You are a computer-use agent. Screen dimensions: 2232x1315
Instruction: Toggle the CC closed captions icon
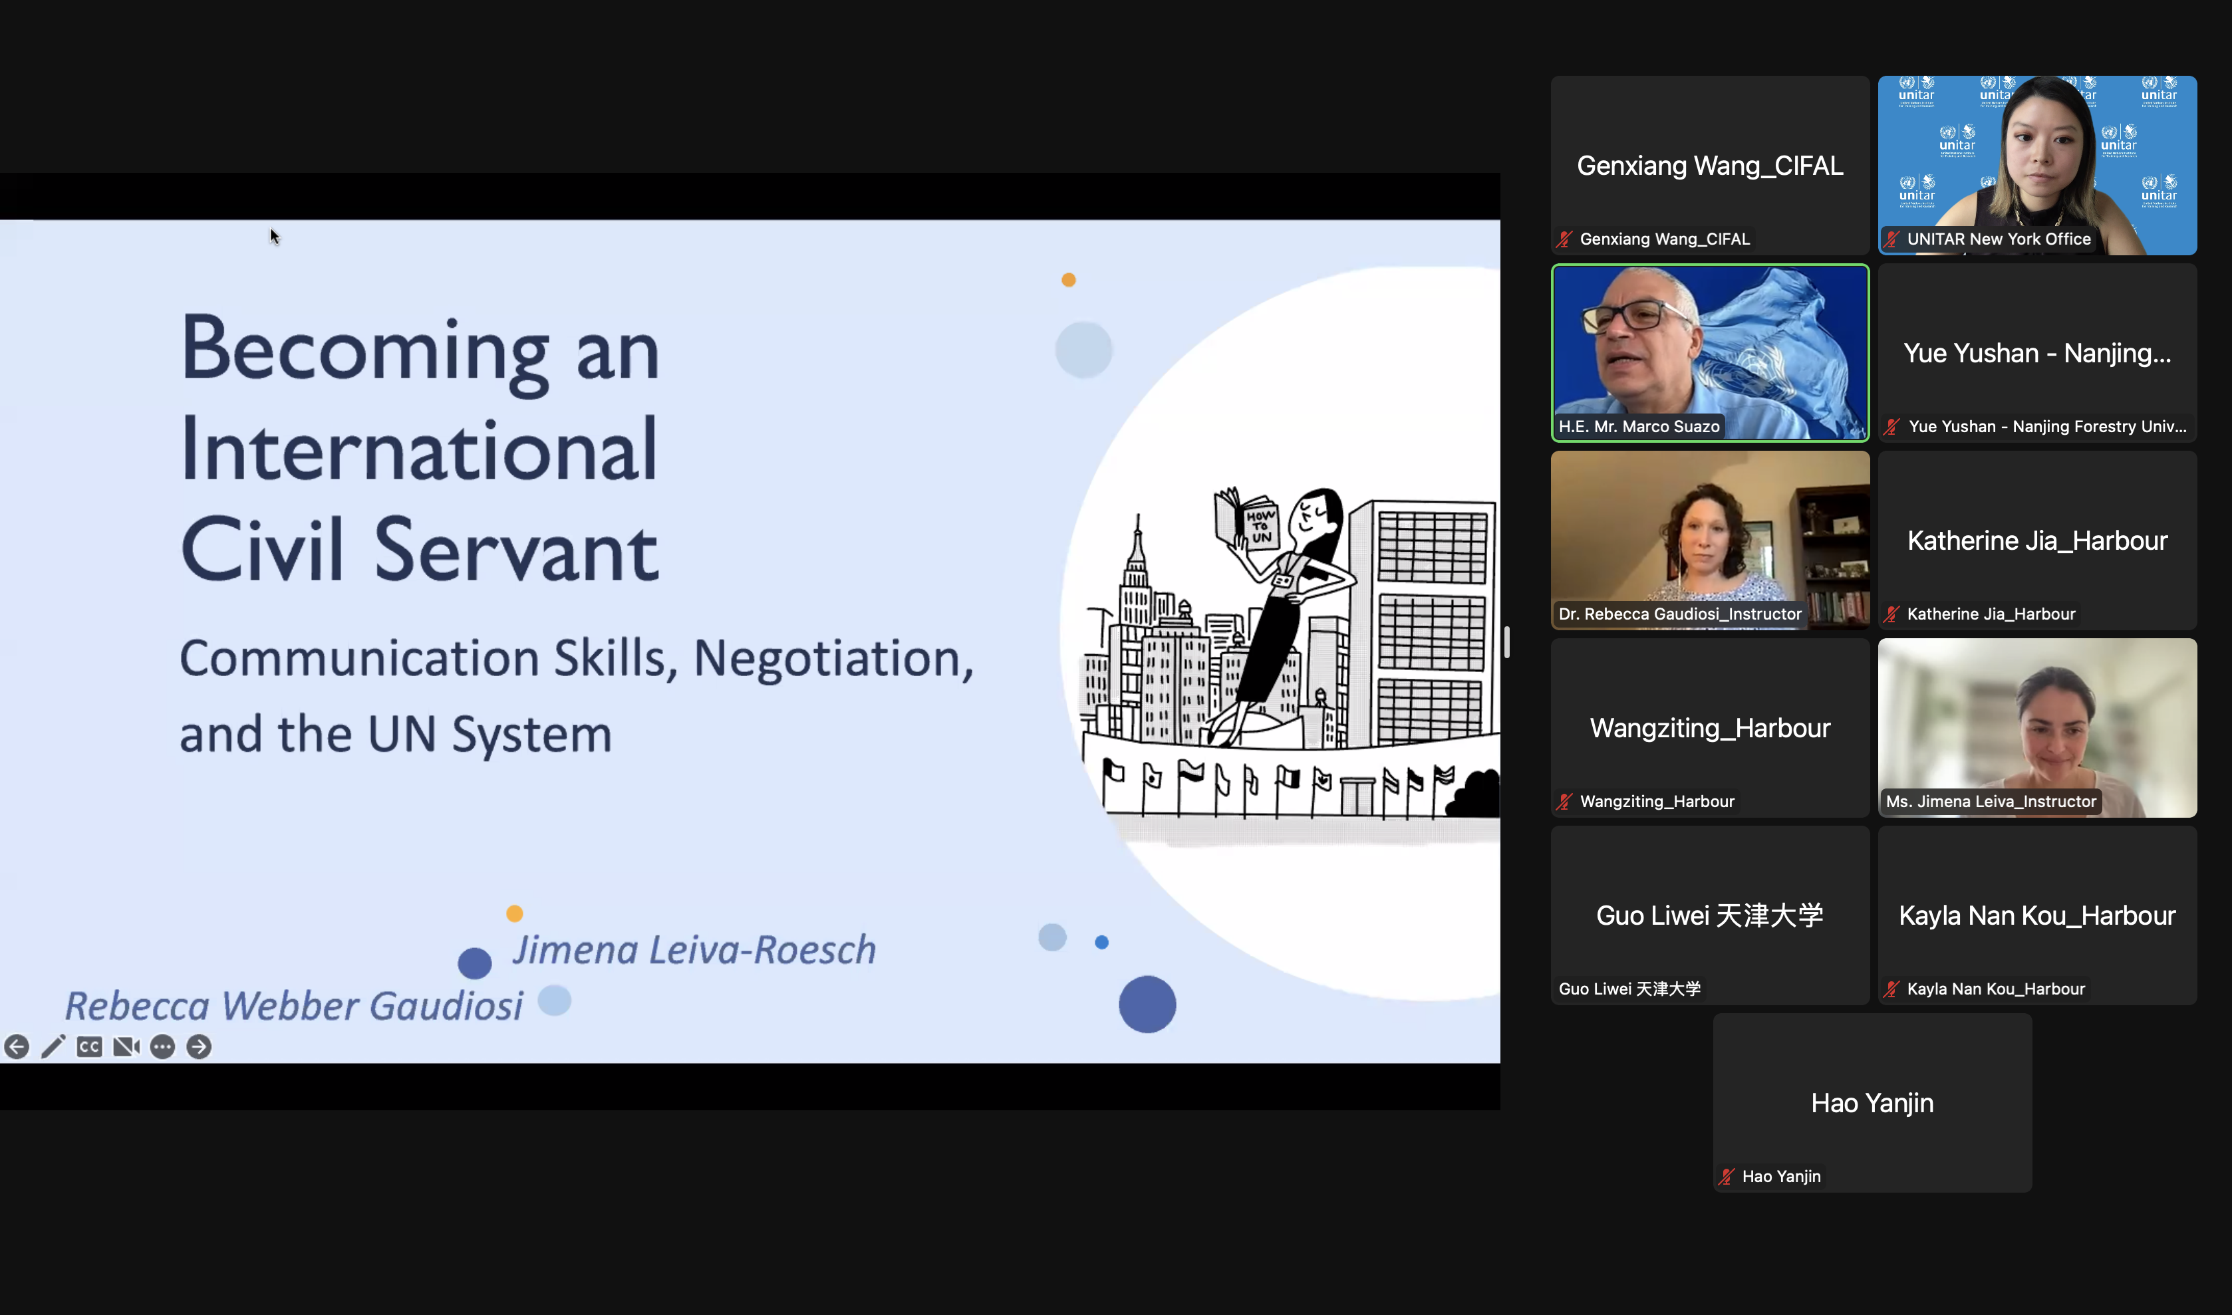tap(90, 1046)
